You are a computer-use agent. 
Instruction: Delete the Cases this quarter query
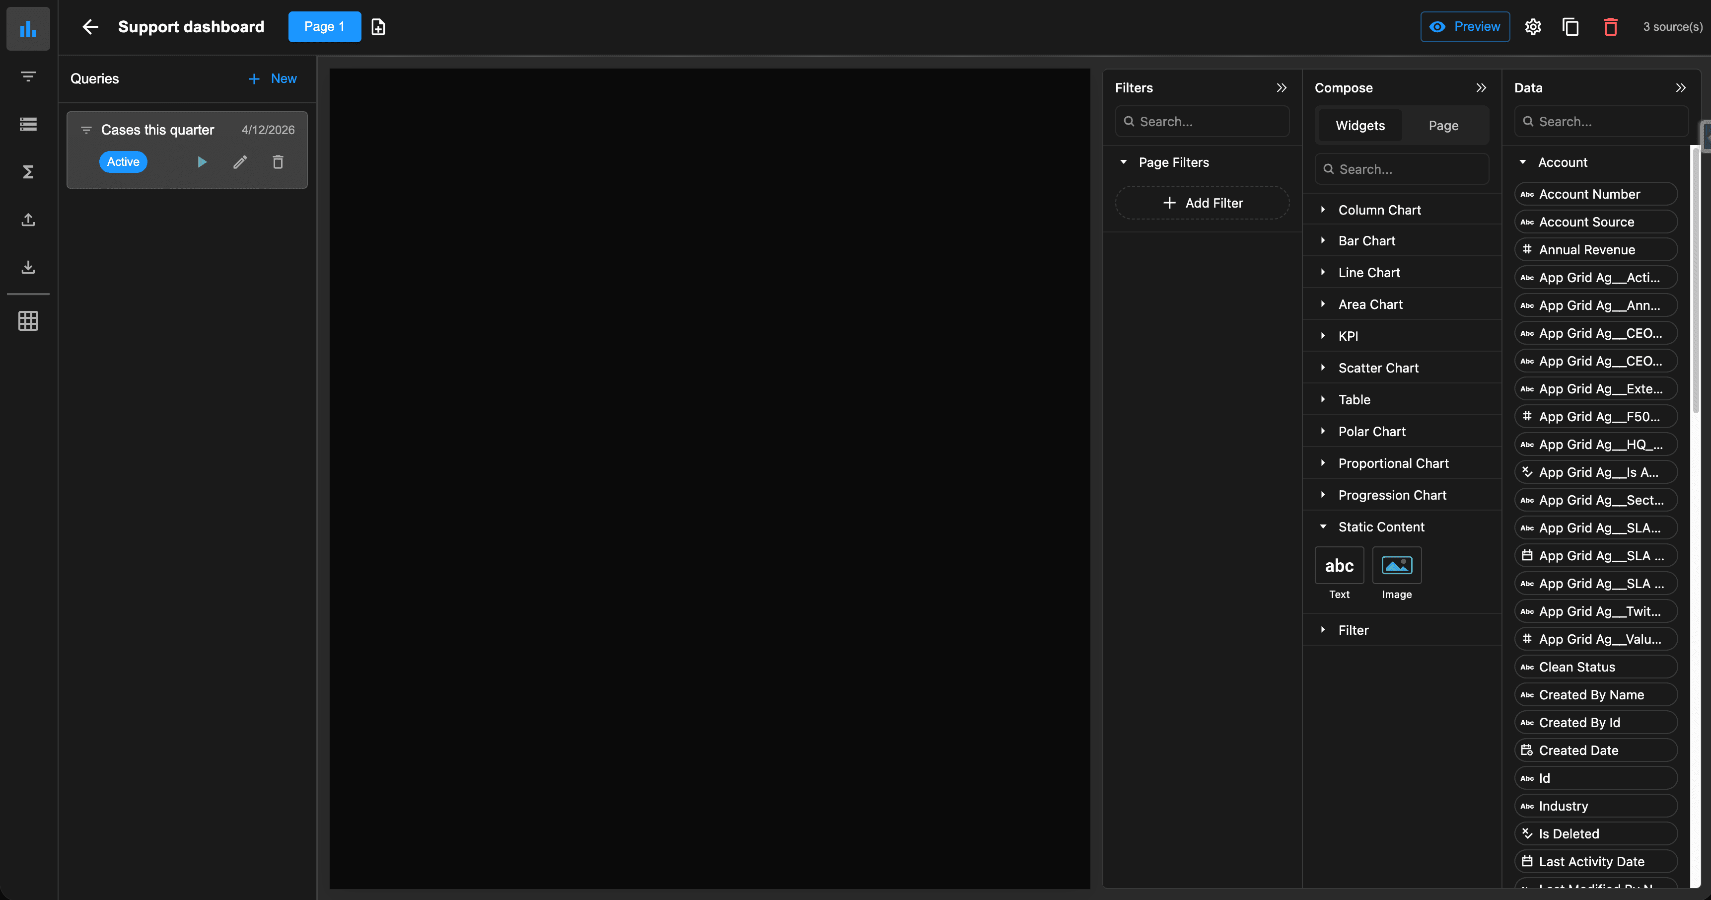[x=278, y=162]
